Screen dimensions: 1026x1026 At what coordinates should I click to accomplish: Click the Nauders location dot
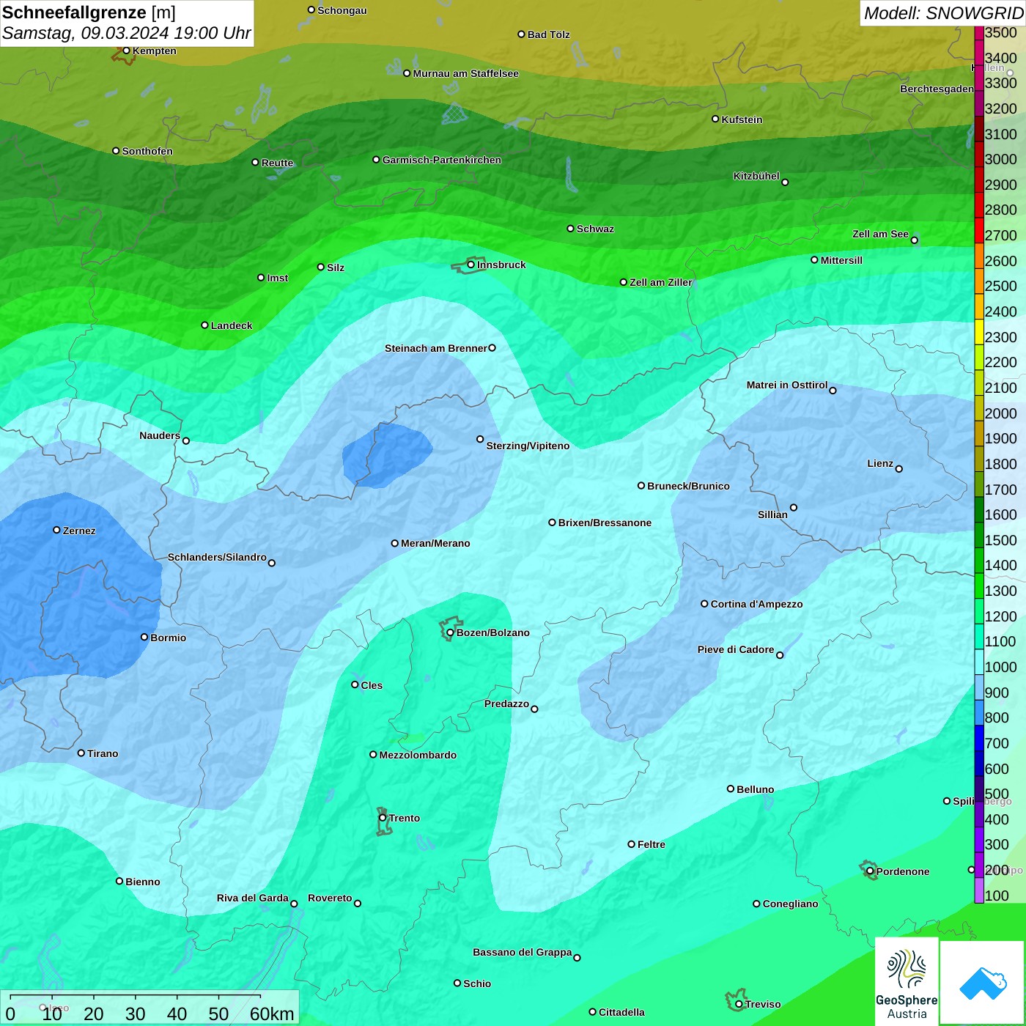pyautogui.click(x=185, y=440)
